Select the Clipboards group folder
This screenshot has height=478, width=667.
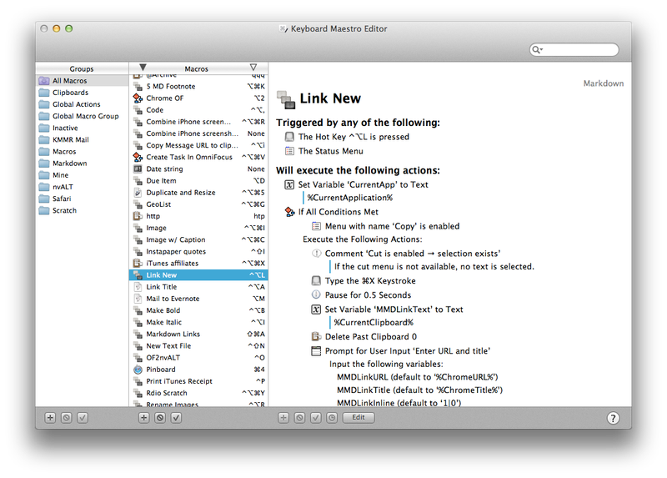pos(82,93)
